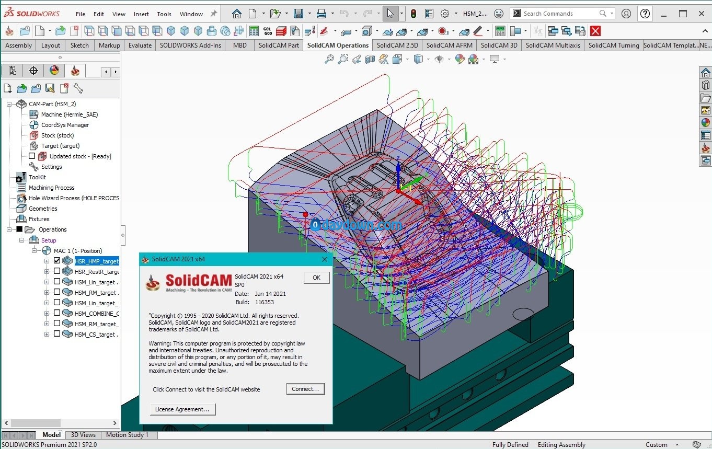Open the SolidCAM tab in the manager panel
This screenshot has height=449, width=712.
coord(75,71)
